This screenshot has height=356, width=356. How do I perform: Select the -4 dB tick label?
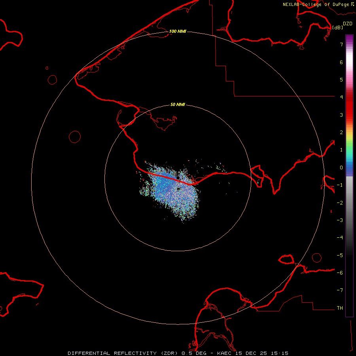(340, 237)
